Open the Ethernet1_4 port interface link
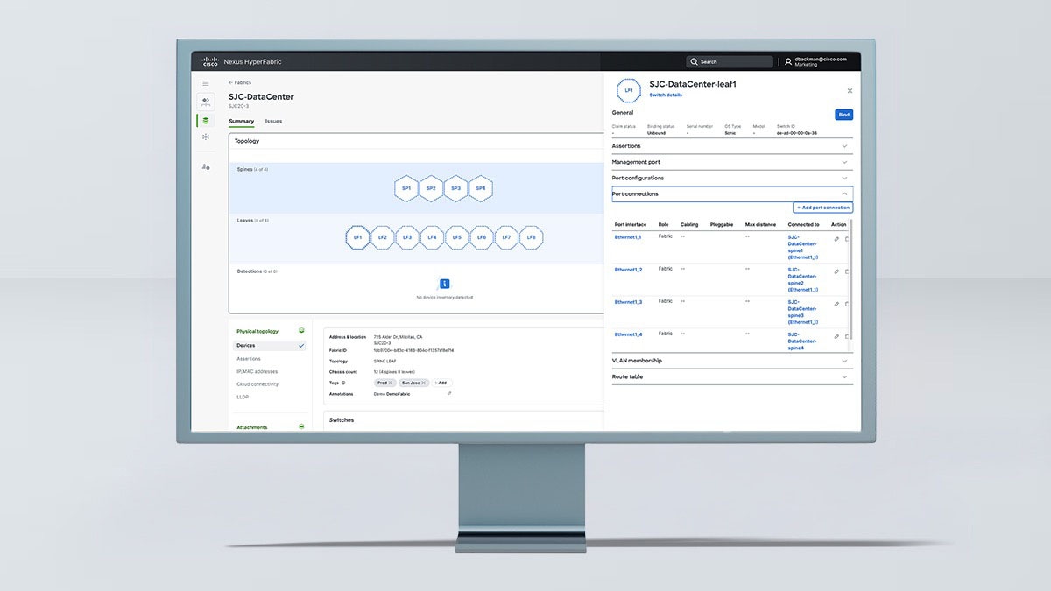This screenshot has width=1051, height=591. coord(628,334)
